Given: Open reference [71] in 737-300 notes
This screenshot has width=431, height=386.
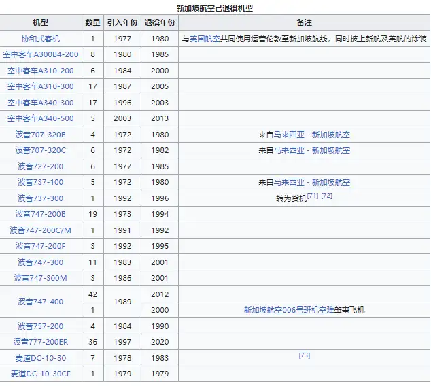Looking at the screenshot, I should coord(313,196).
